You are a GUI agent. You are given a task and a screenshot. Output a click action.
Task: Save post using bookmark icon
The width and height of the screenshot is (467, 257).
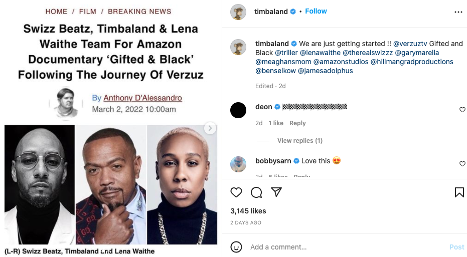coord(459,192)
